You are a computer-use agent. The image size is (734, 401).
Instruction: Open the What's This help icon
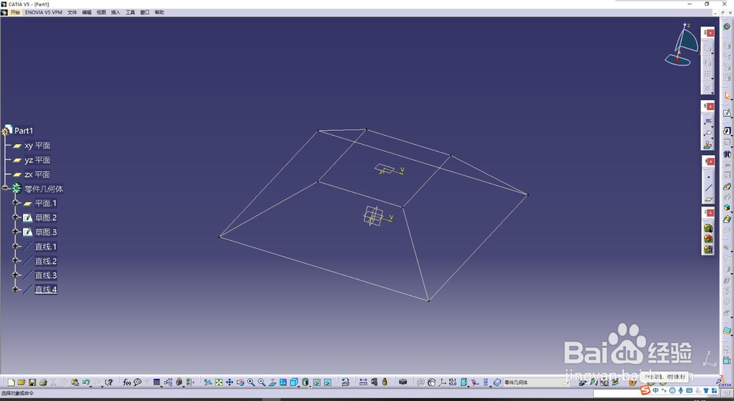click(109, 382)
